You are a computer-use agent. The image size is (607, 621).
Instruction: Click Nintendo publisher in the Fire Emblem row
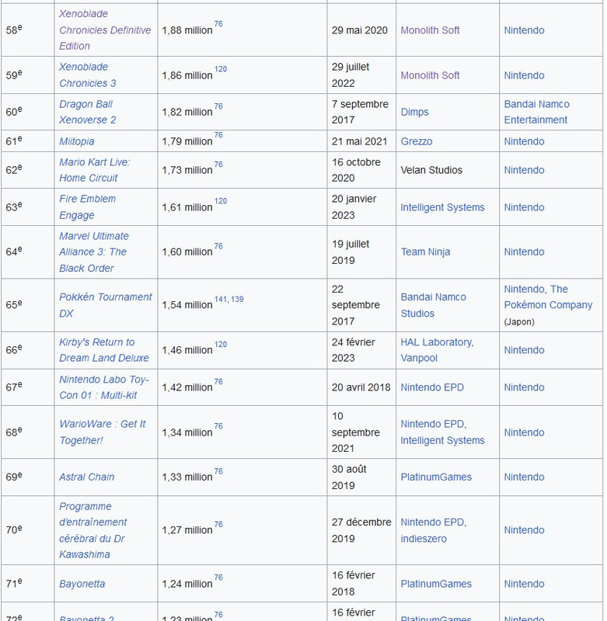(524, 207)
